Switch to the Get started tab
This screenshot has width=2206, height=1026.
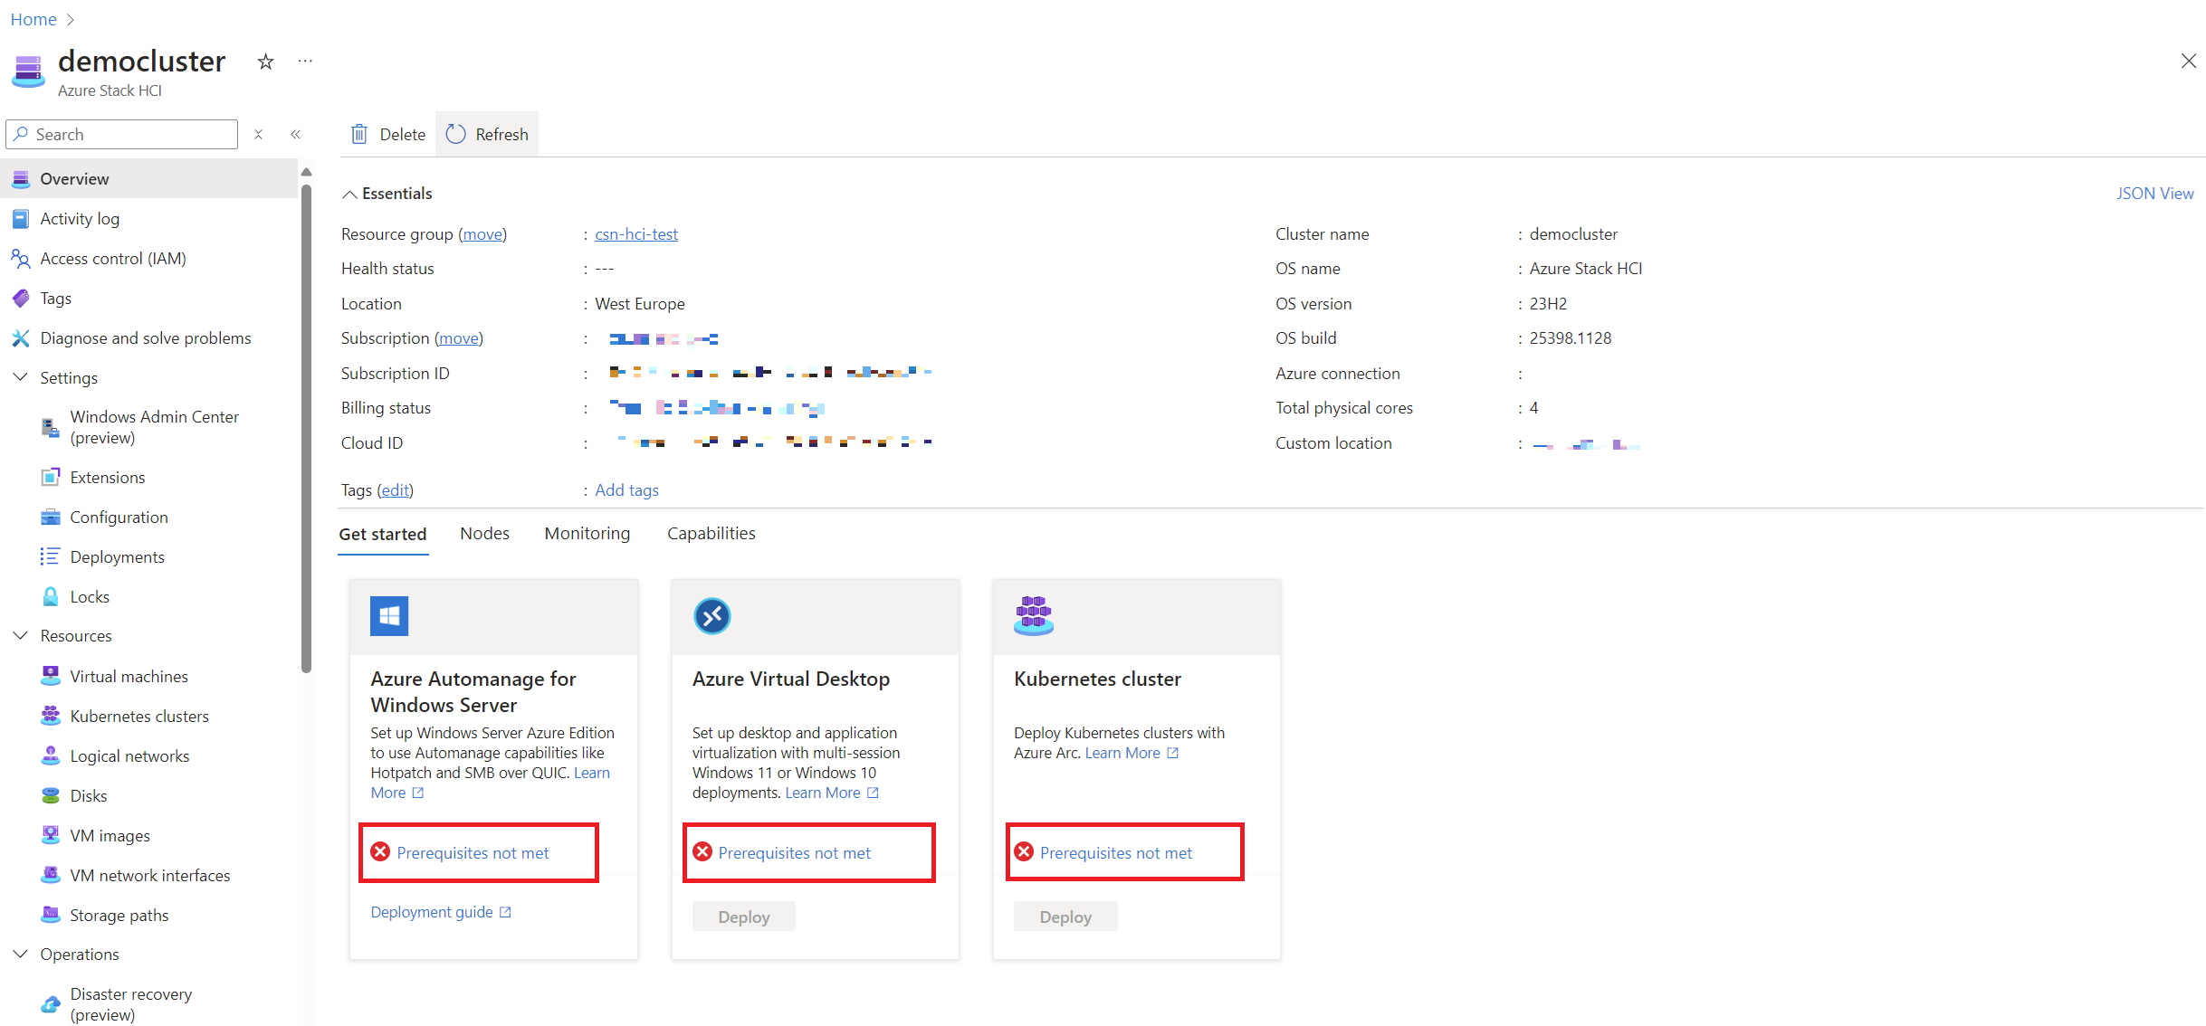pos(383,535)
